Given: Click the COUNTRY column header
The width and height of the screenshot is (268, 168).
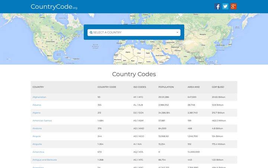Looking at the screenshot, I should click(x=38, y=87).
